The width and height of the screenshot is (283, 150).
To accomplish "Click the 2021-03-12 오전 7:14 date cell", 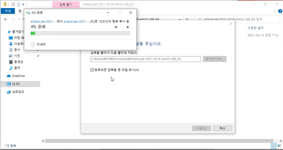I will point(263,35).
